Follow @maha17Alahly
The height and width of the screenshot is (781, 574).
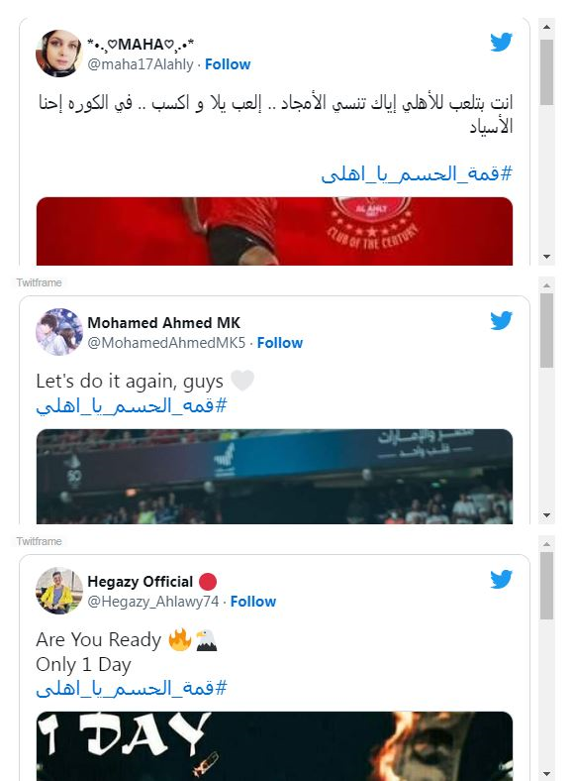coord(228,64)
